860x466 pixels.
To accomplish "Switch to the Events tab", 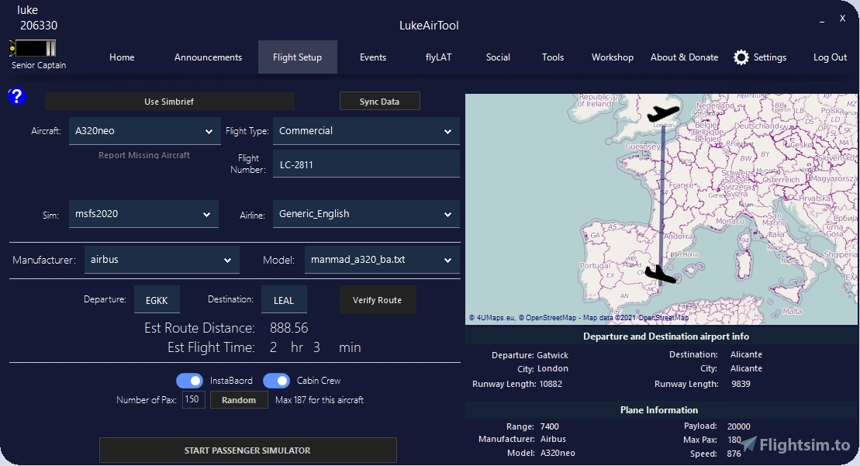I will pyautogui.click(x=372, y=57).
